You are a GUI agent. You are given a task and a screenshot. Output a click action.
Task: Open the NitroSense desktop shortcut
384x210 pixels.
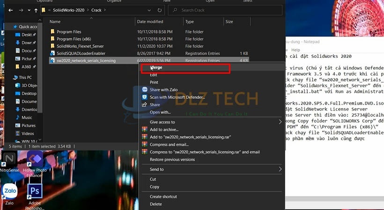(x=9, y=162)
